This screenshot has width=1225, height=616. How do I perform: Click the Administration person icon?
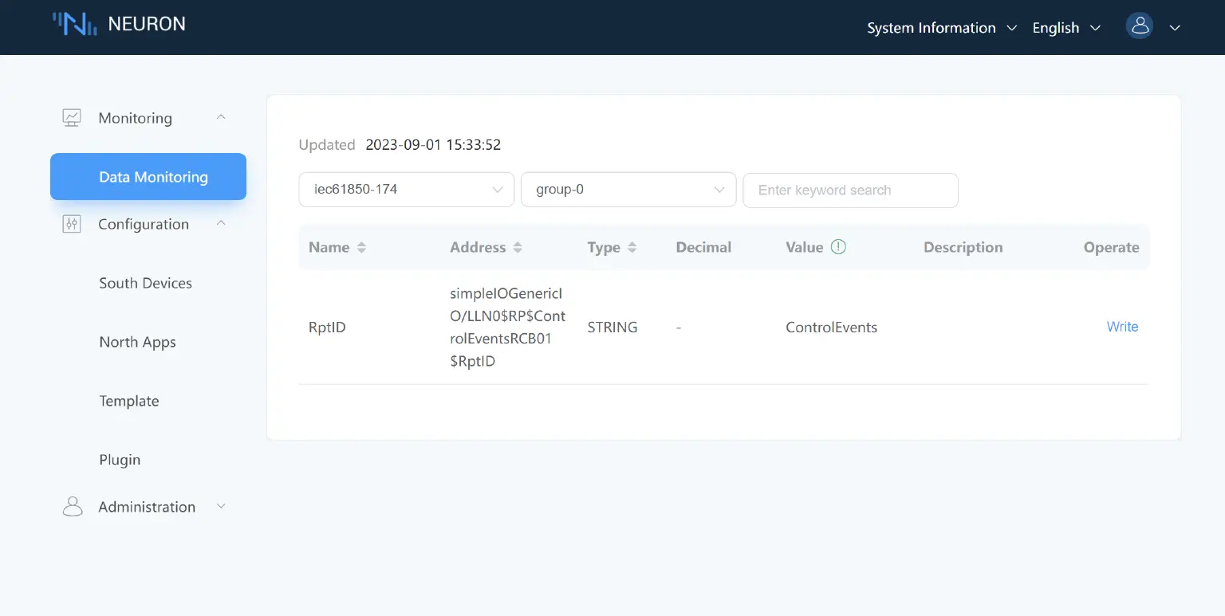72,506
